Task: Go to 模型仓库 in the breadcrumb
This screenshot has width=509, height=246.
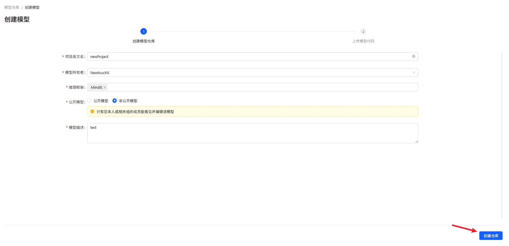Action: (12, 7)
